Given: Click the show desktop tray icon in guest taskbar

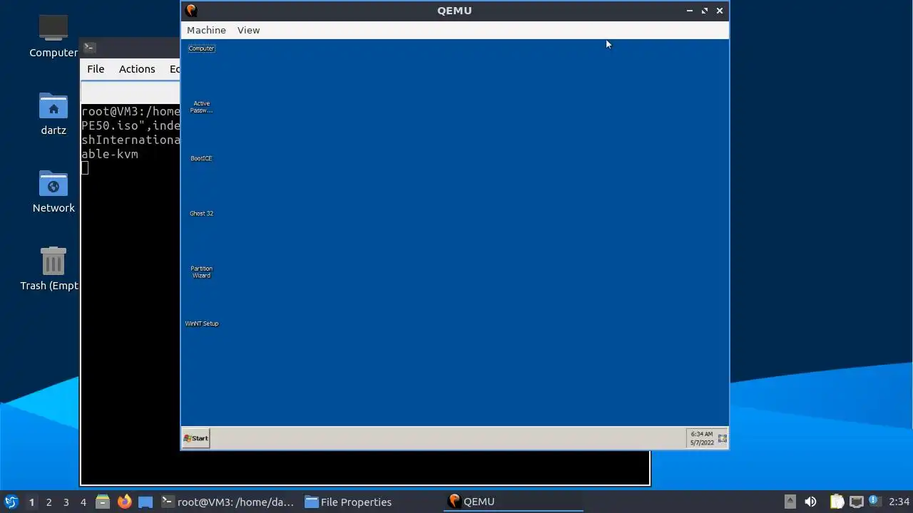Looking at the screenshot, I should [x=723, y=438].
